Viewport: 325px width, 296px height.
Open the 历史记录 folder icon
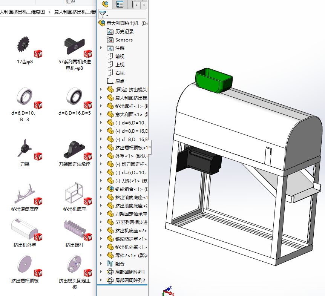click(x=110, y=32)
